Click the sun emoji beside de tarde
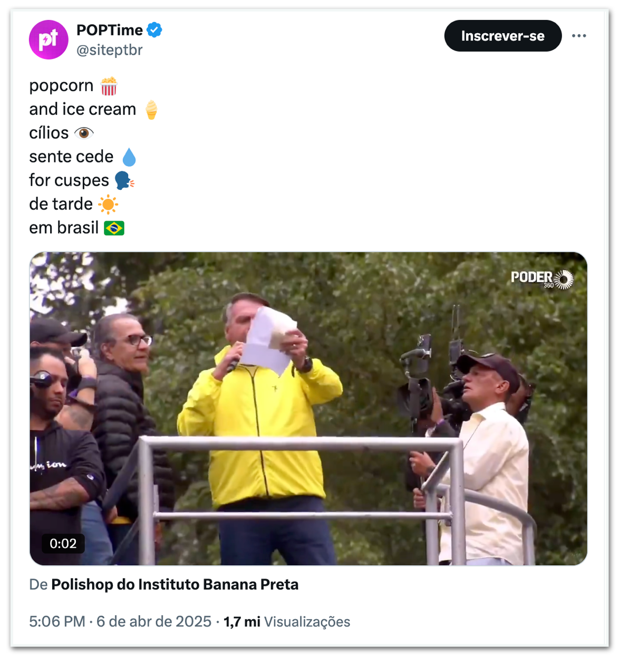The height and width of the screenshot is (657, 619). point(108,204)
